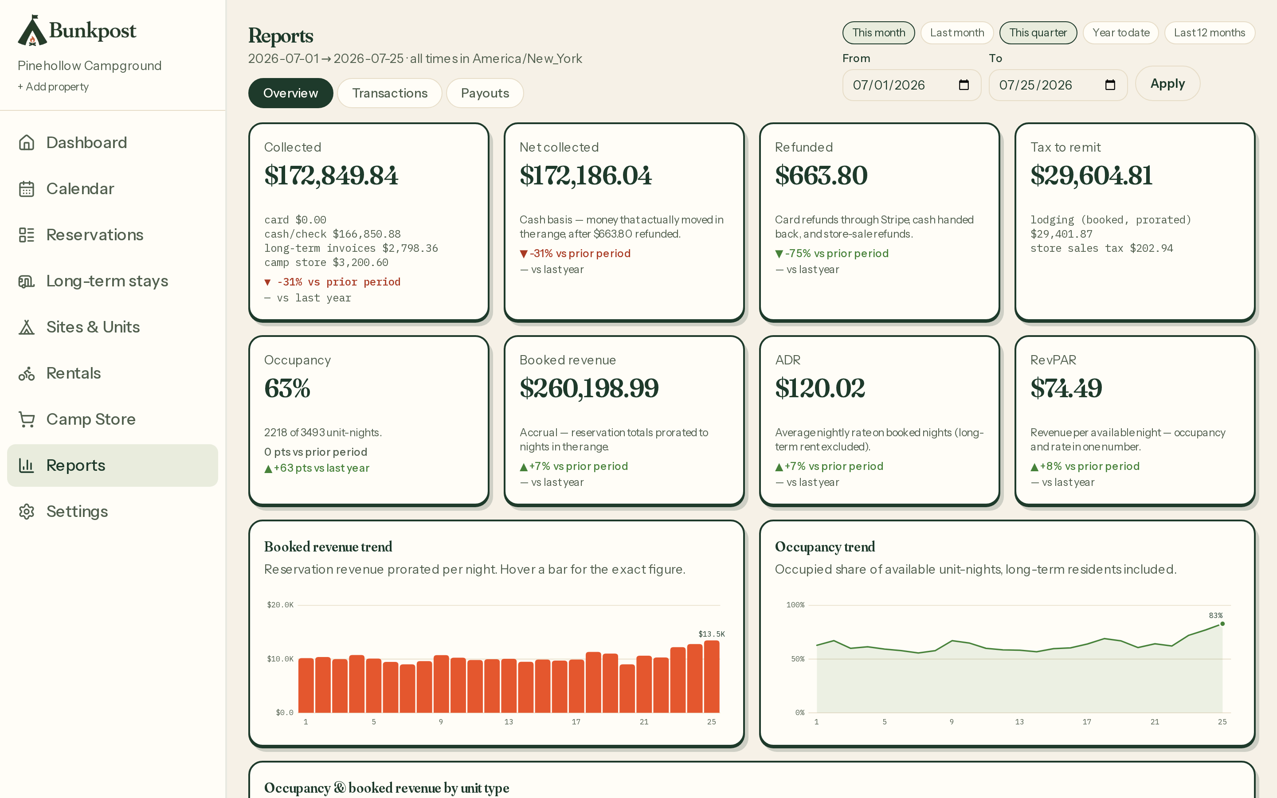Click the Sites & Units tent icon
The width and height of the screenshot is (1277, 798).
[x=27, y=327]
